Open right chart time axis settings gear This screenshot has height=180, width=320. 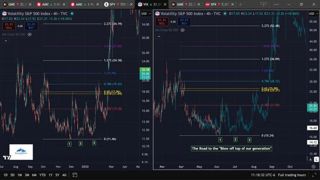(313, 167)
